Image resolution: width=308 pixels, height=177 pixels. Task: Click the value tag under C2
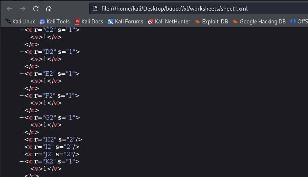(x=46, y=37)
